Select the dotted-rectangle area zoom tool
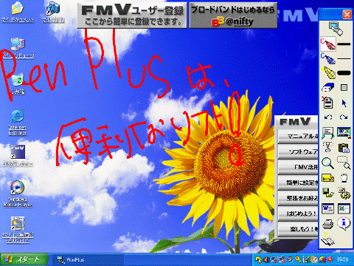Screen dimensions: 354x266 [x=344, y=163]
